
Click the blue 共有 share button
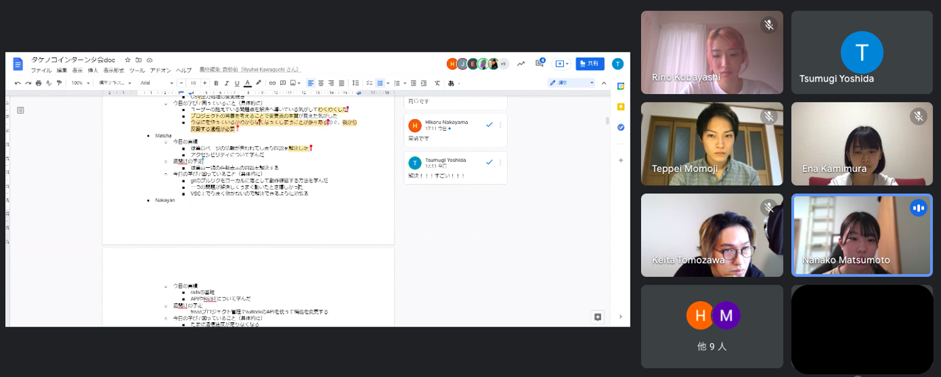[x=590, y=63]
